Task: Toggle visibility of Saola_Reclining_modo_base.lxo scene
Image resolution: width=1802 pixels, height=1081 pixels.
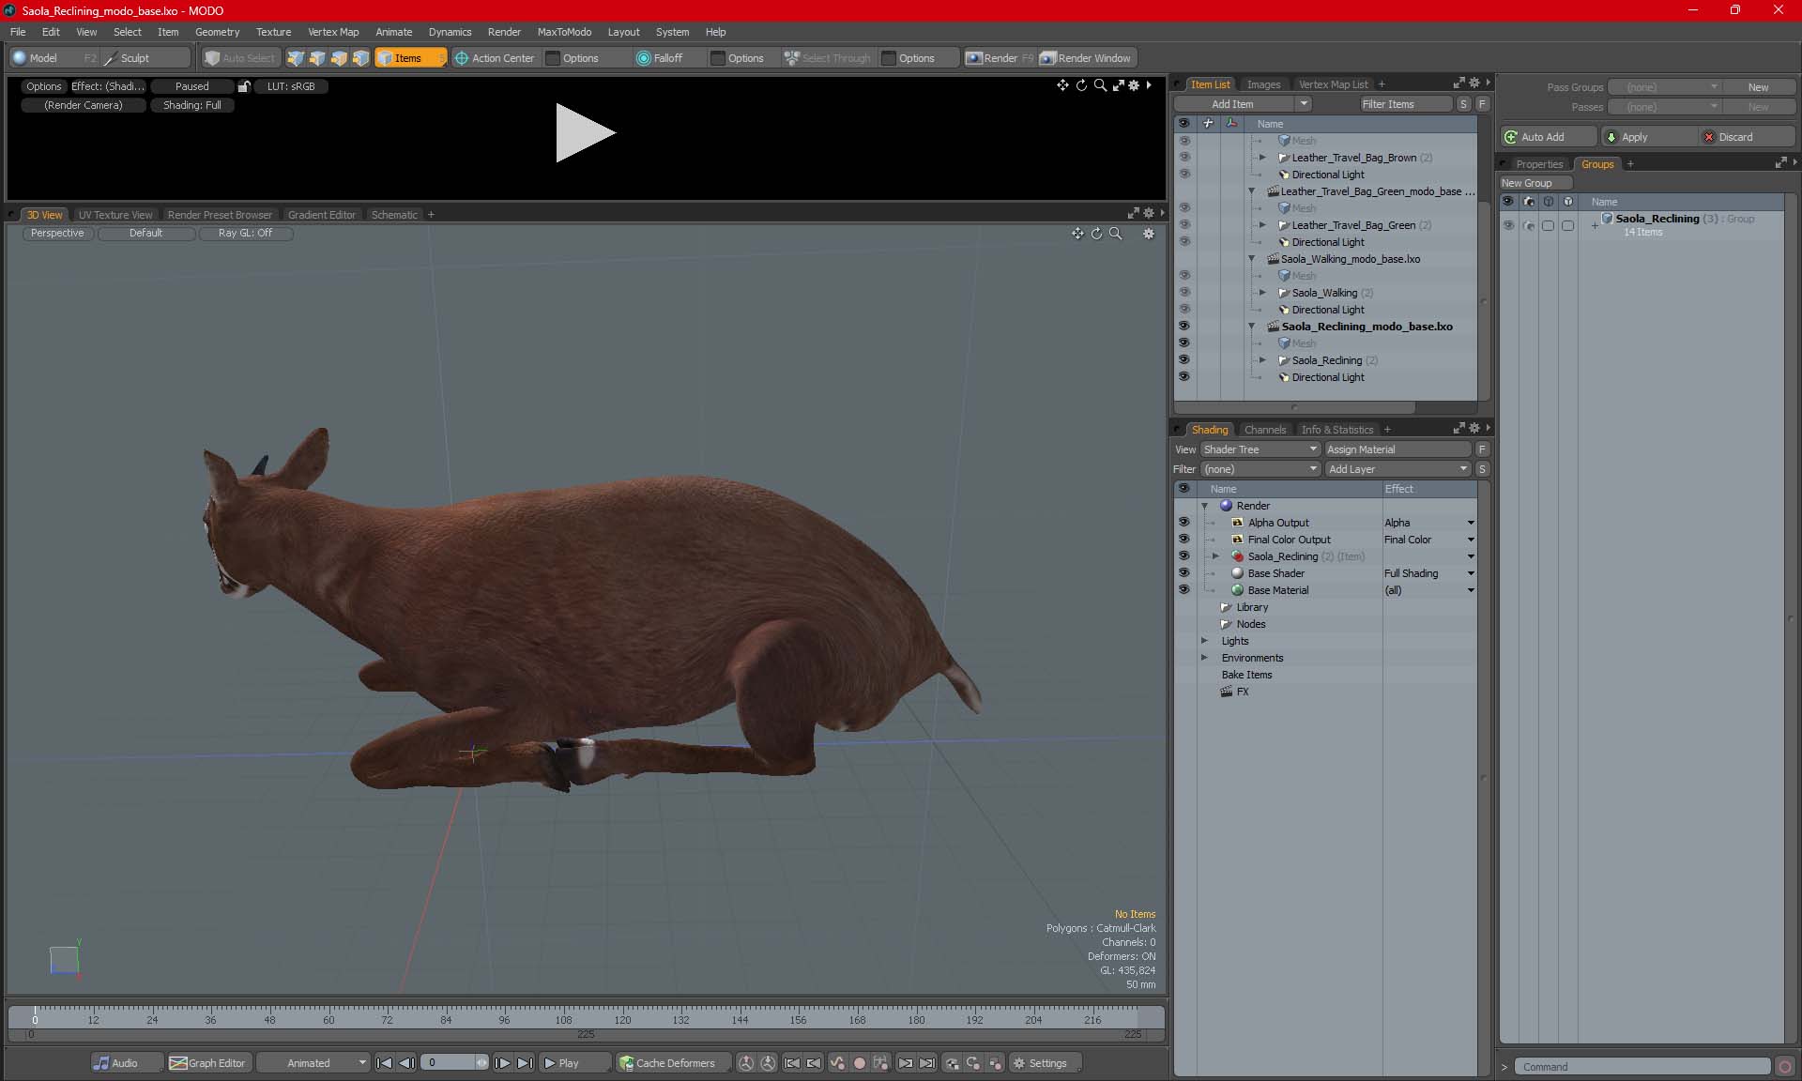Action: pyautogui.click(x=1184, y=327)
